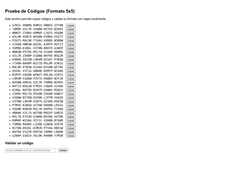Copy the W8N3T code

point(70,33)
